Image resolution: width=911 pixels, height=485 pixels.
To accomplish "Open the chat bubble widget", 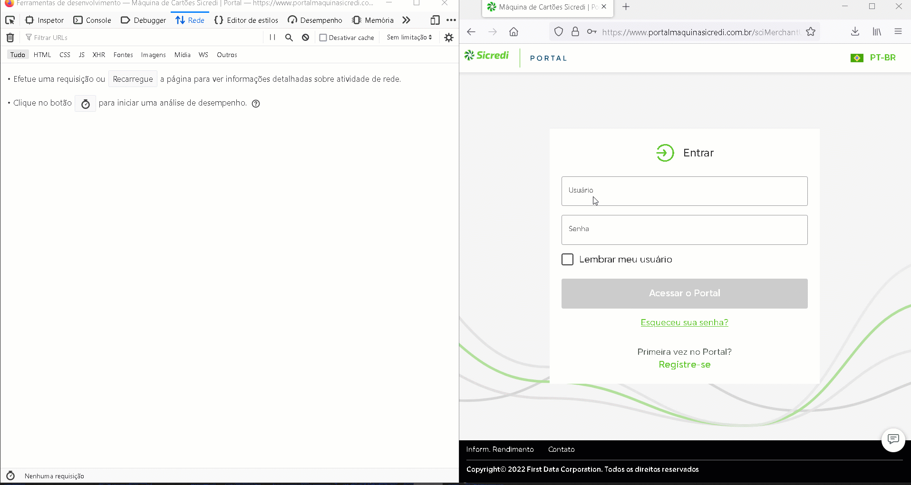I will 893,440.
